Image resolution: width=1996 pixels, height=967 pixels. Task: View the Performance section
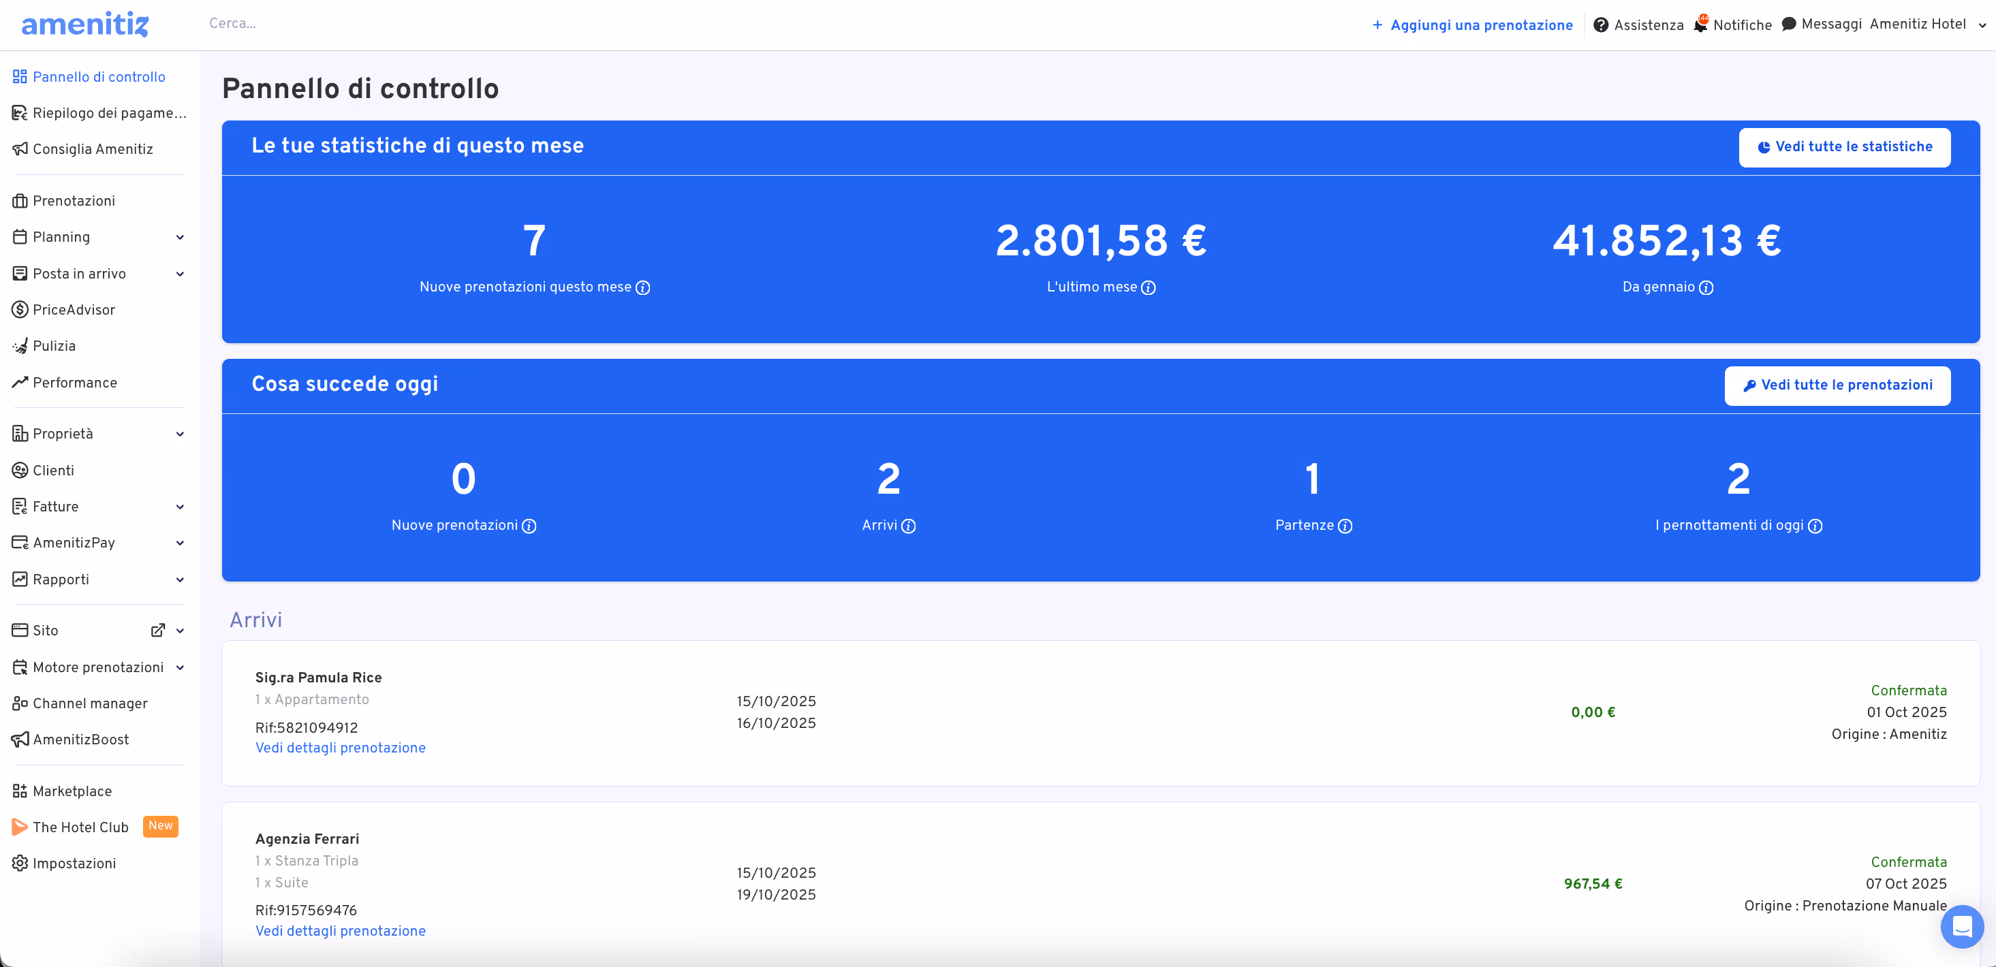(75, 382)
